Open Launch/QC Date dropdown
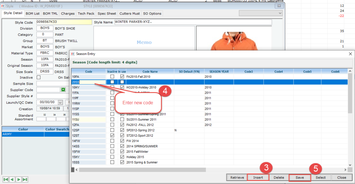The height and width of the screenshot is (184, 355). pyautogui.click(x=60, y=103)
